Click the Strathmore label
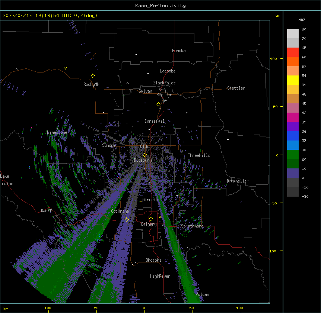 [192, 226]
